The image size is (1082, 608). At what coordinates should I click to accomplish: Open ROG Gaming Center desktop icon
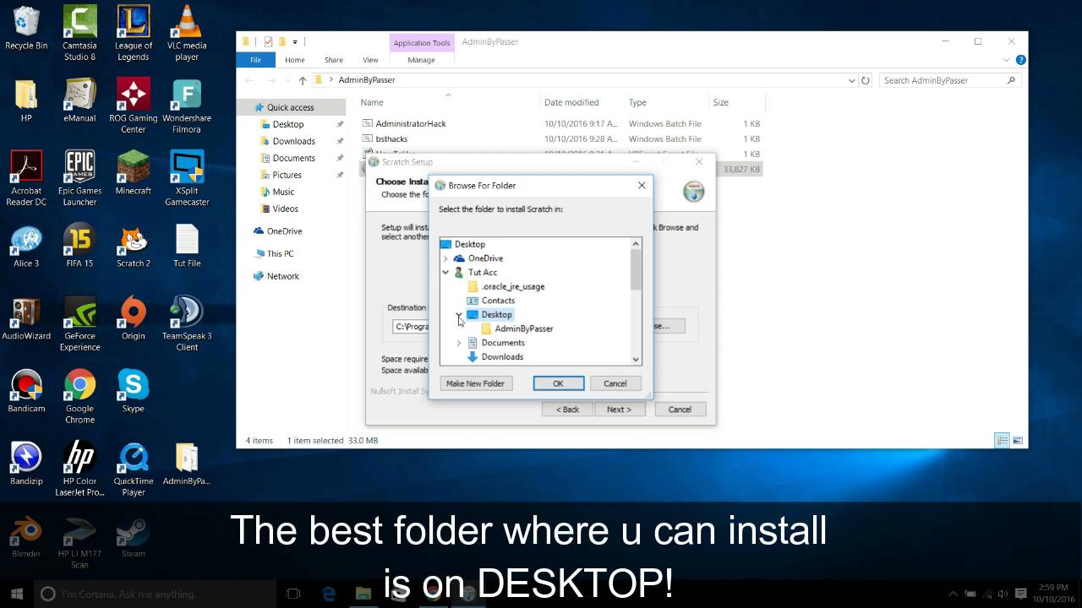click(133, 106)
